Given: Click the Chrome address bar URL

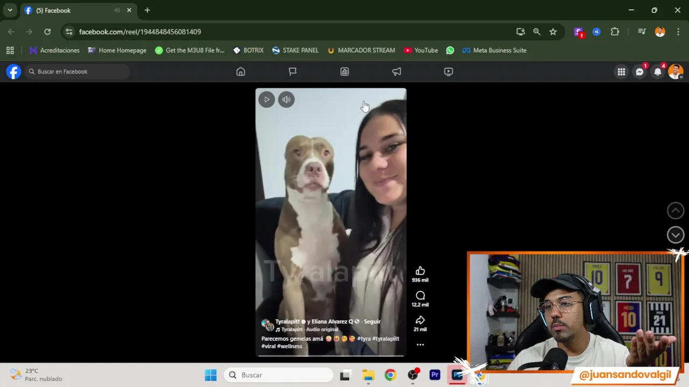Looking at the screenshot, I should [x=140, y=32].
